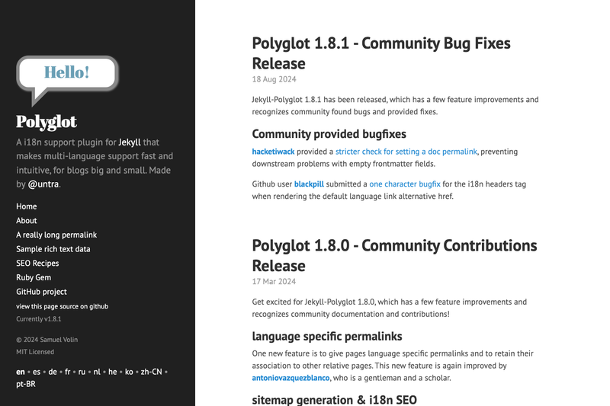The width and height of the screenshot is (610, 406).
Task: Open the About page
Action: [27, 221]
